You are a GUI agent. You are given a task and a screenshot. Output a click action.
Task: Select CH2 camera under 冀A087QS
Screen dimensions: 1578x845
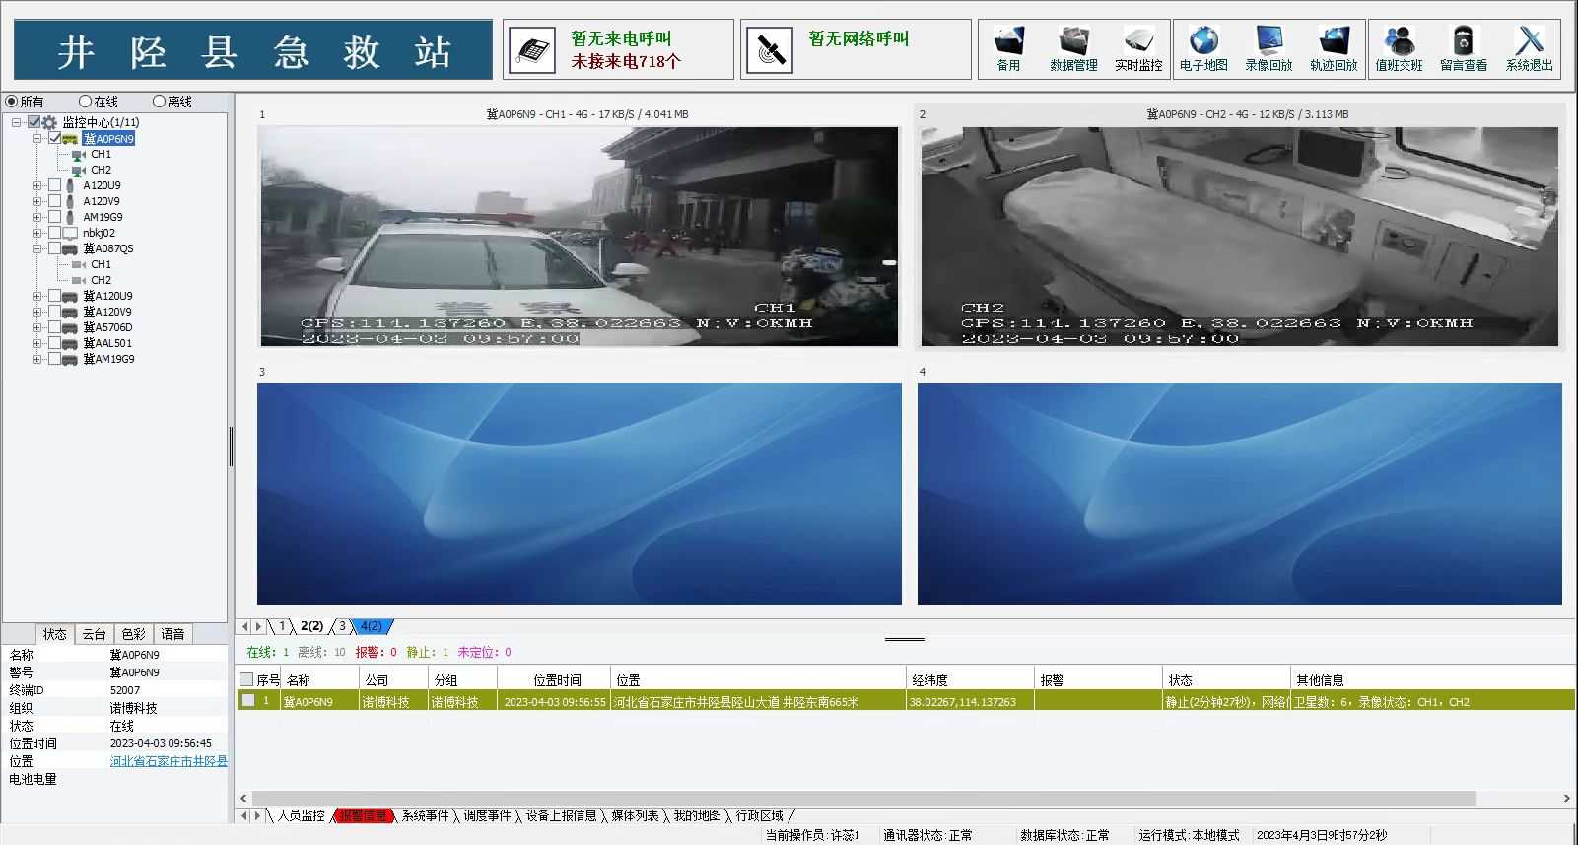click(x=93, y=281)
